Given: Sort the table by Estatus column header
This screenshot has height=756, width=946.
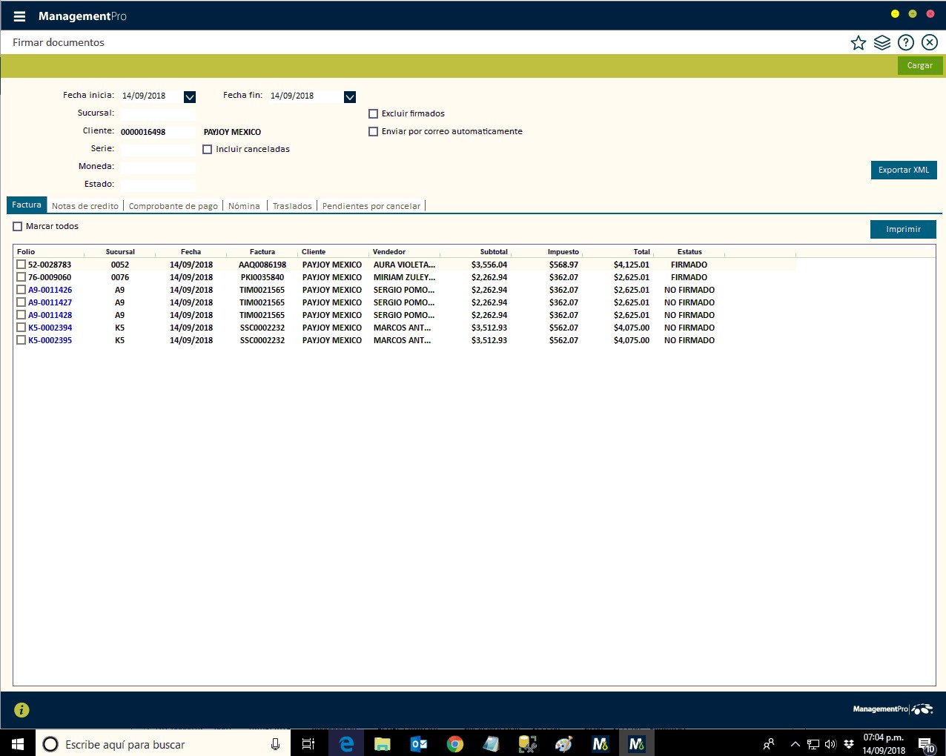Looking at the screenshot, I should pyautogui.click(x=689, y=252).
